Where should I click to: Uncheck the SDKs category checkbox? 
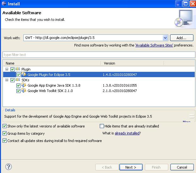point(12,80)
